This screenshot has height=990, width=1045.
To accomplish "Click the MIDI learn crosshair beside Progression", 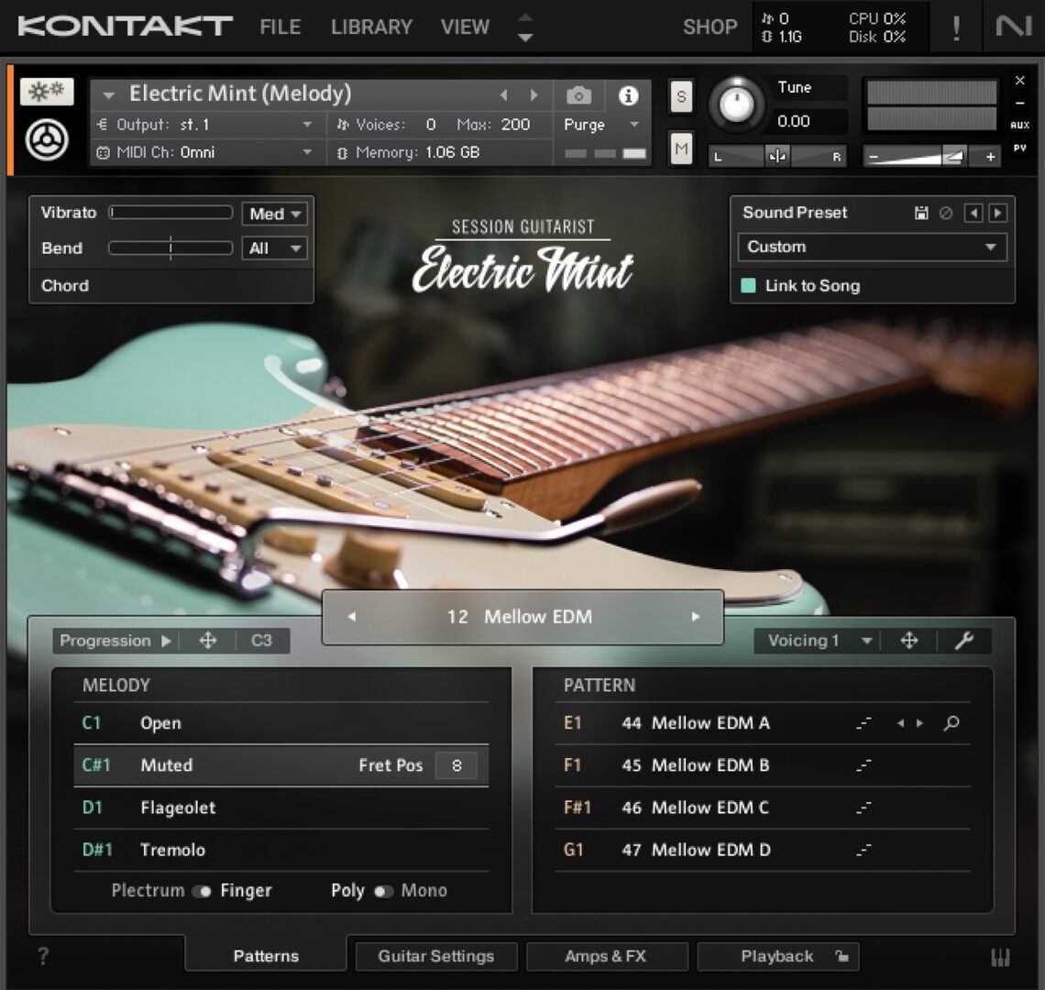I will click(207, 641).
